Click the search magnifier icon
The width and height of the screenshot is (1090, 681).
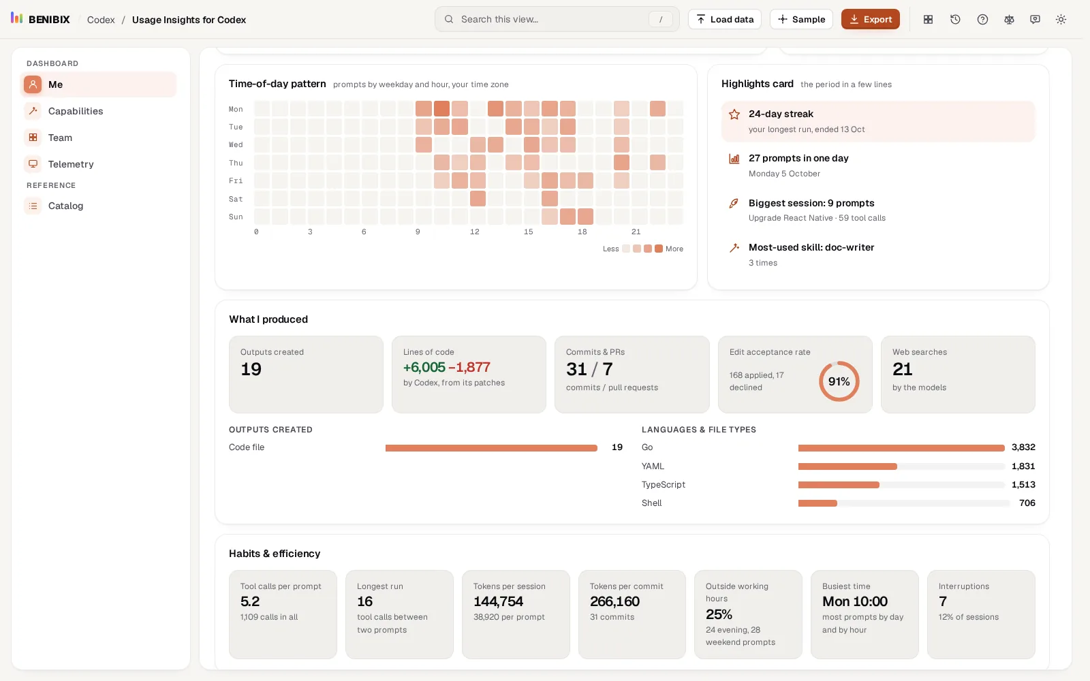(x=449, y=19)
